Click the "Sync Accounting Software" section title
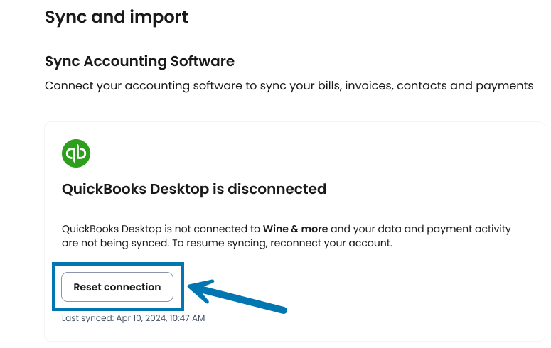The height and width of the screenshot is (348, 551). click(139, 61)
